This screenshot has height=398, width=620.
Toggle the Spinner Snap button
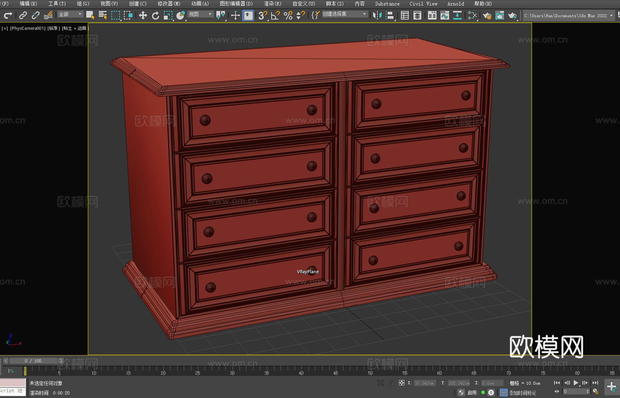click(x=301, y=15)
